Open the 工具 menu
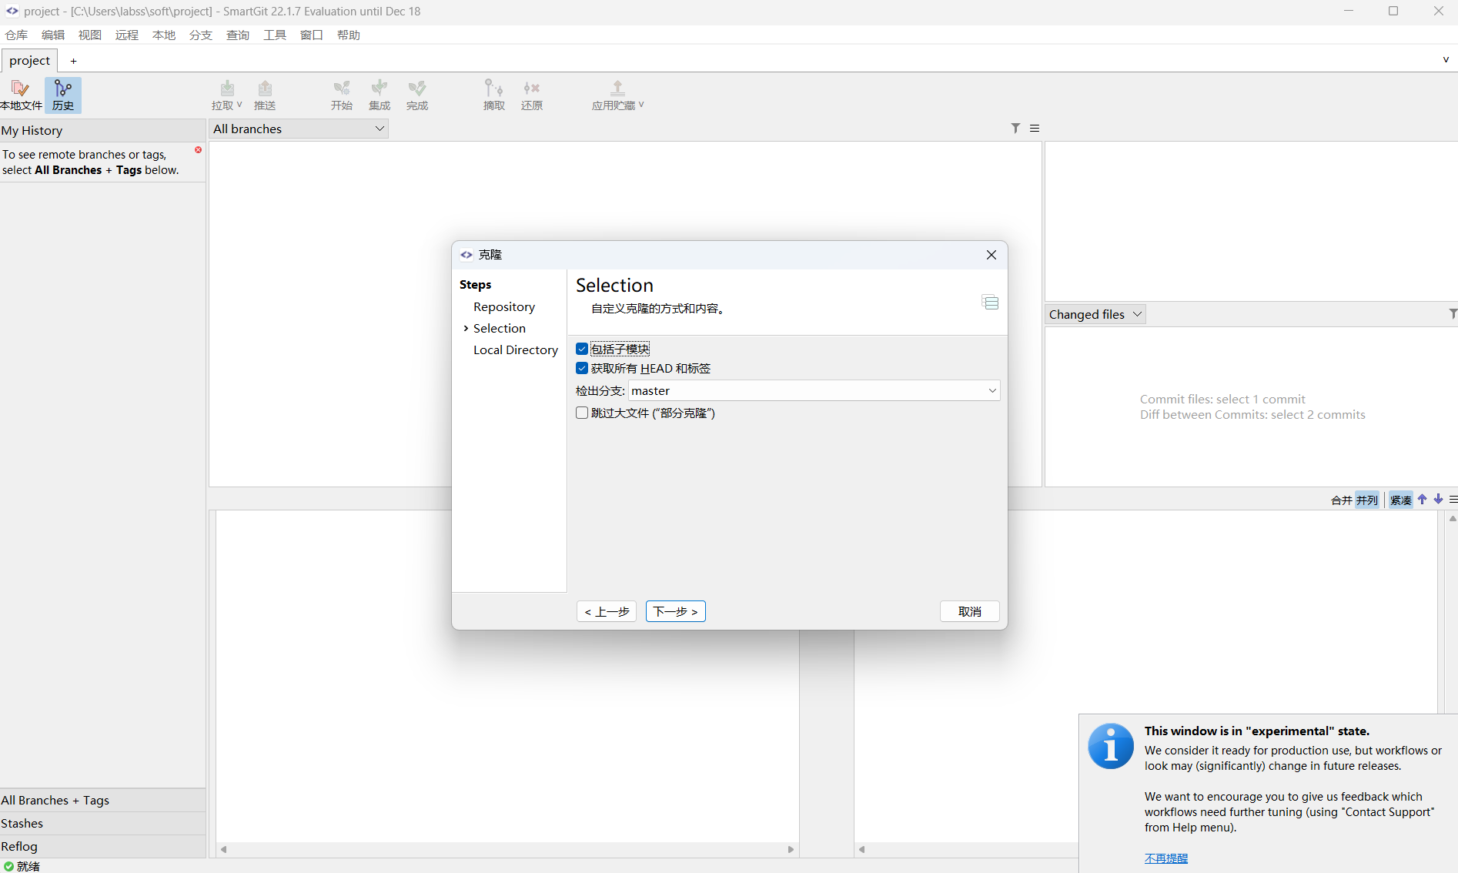1458x873 pixels. click(x=275, y=35)
